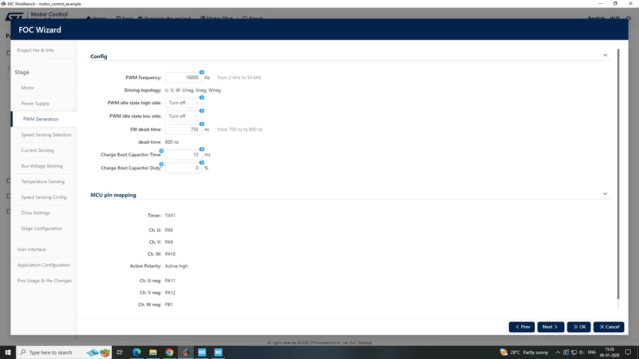Click 'PA9' Ch. V pin value
639x359 pixels.
coord(169,242)
